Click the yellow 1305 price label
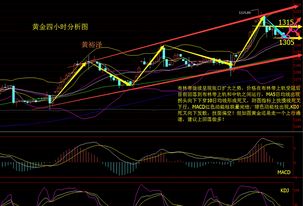Viewport: 303px width, 206px height. (x=287, y=42)
